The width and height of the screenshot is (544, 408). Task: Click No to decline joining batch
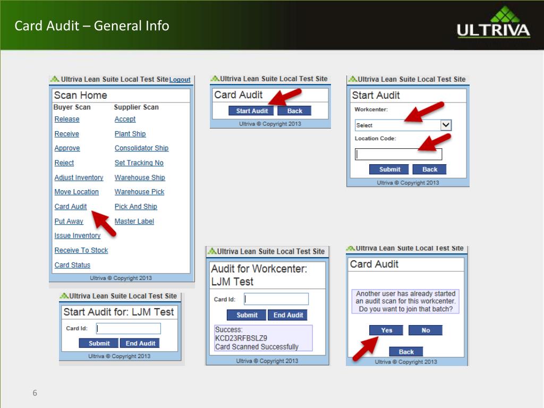[x=426, y=330]
